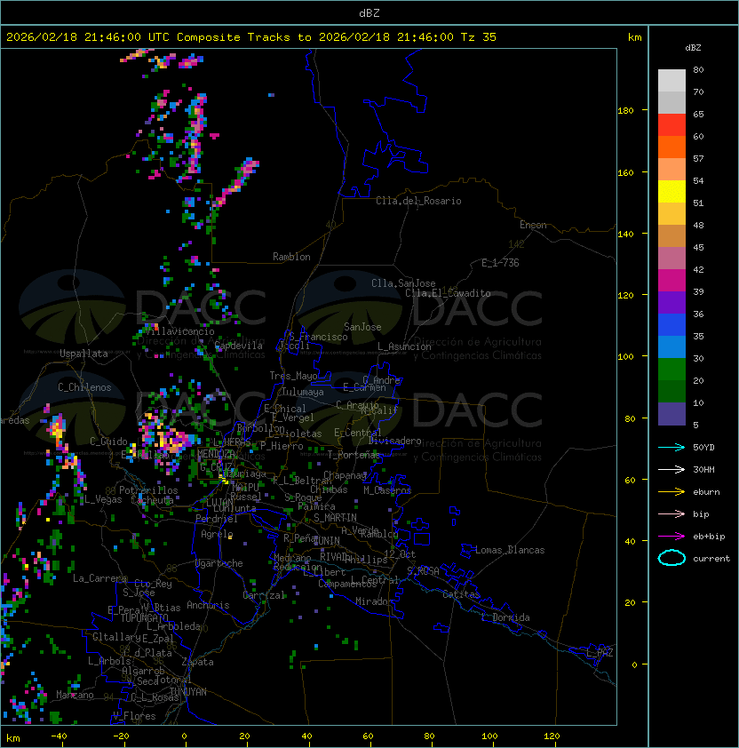Click the TUPUNGATO map label
The height and width of the screenshot is (748, 739).
click(x=144, y=617)
